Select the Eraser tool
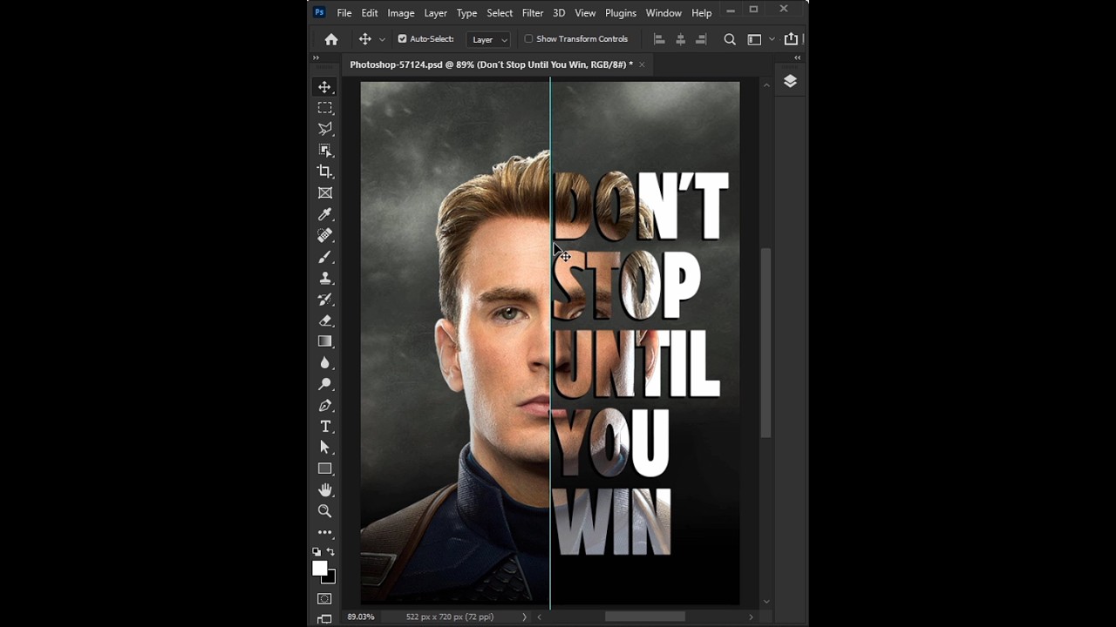Image resolution: width=1116 pixels, height=627 pixels. (x=324, y=320)
